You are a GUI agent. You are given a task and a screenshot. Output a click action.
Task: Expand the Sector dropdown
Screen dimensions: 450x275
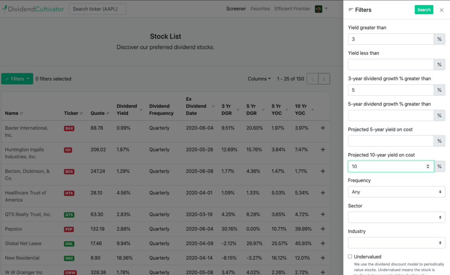pyautogui.click(x=396, y=217)
